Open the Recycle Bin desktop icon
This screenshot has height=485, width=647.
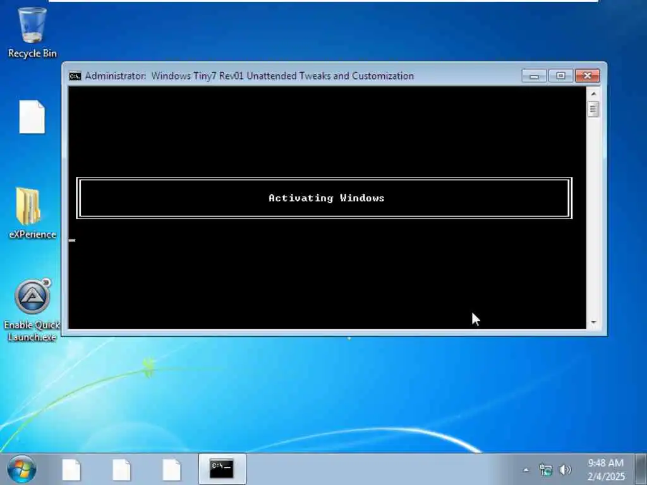tap(32, 33)
